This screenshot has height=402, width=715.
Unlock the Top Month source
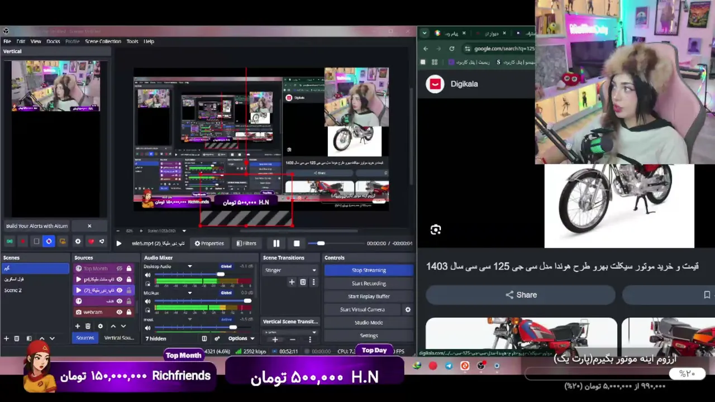click(129, 269)
